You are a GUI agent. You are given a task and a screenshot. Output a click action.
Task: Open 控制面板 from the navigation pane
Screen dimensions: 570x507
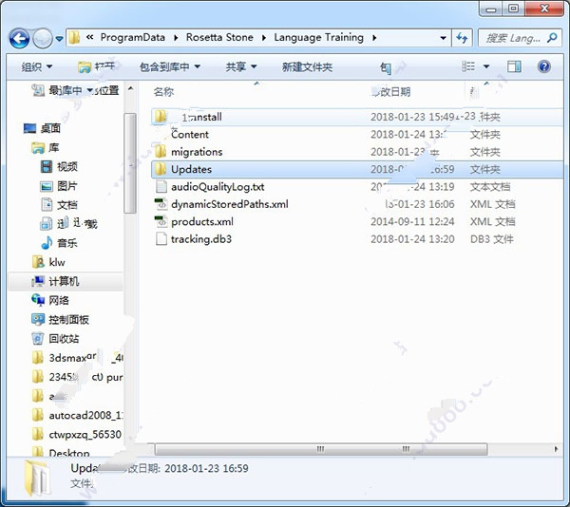(x=61, y=320)
